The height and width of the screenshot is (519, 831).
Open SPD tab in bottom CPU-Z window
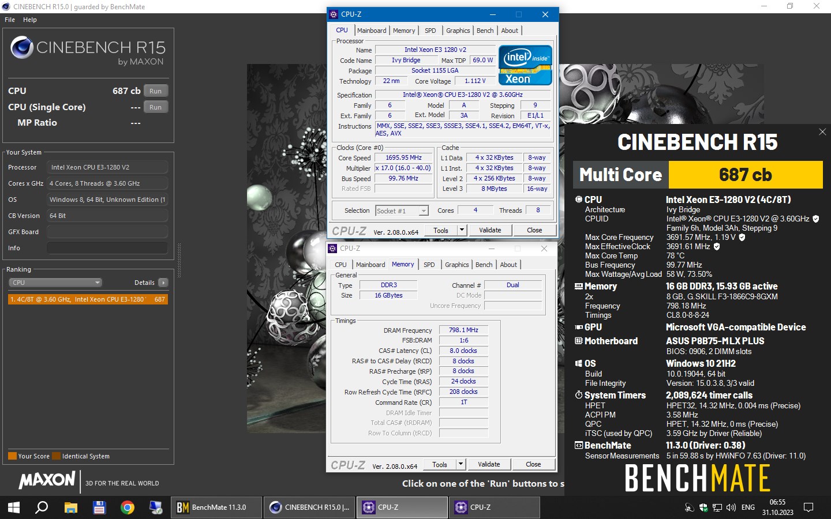pos(429,265)
